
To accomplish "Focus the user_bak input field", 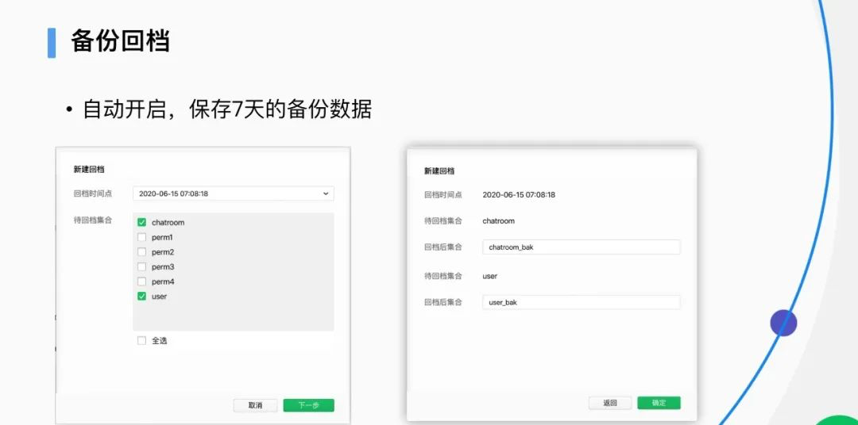I will tap(581, 302).
